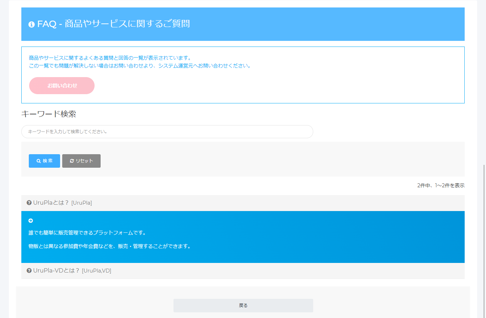Click the info icon beside FAQ heading

[31, 24]
